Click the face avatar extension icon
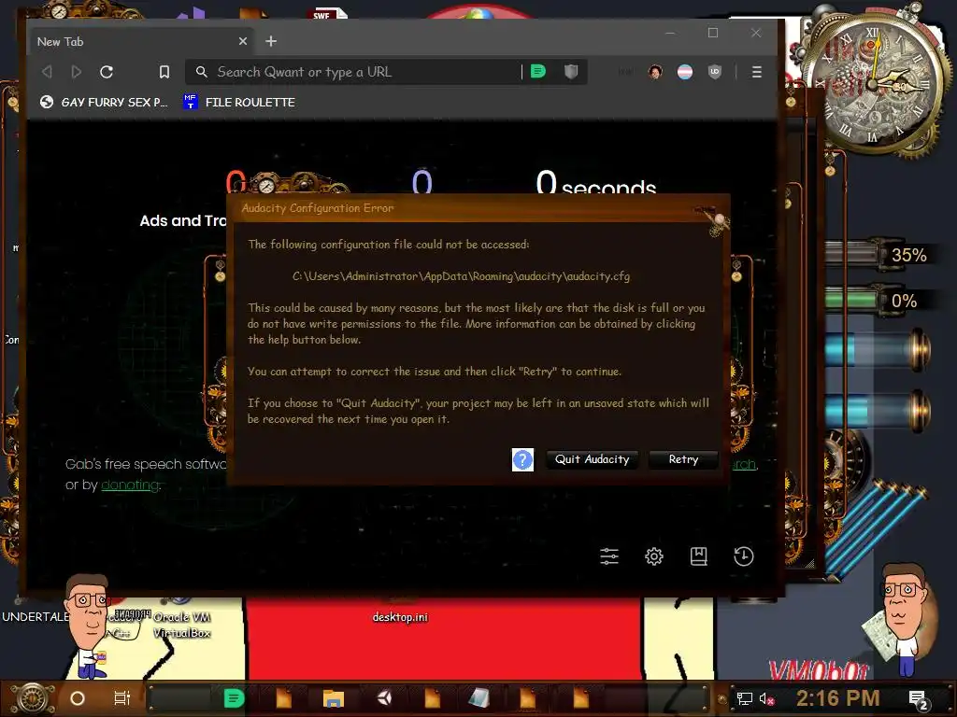This screenshot has width=957, height=717. tap(655, 72)
